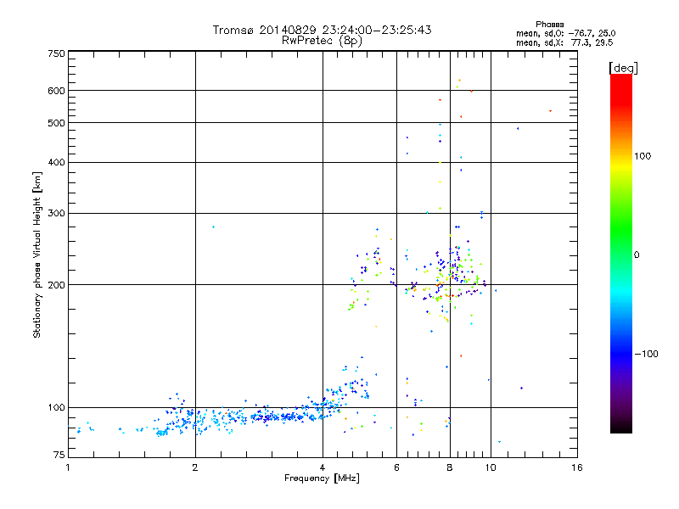Viewport: 679px width, 509px height.
Task: Click the y-axis tick label '750'
Action: [56, 53]
